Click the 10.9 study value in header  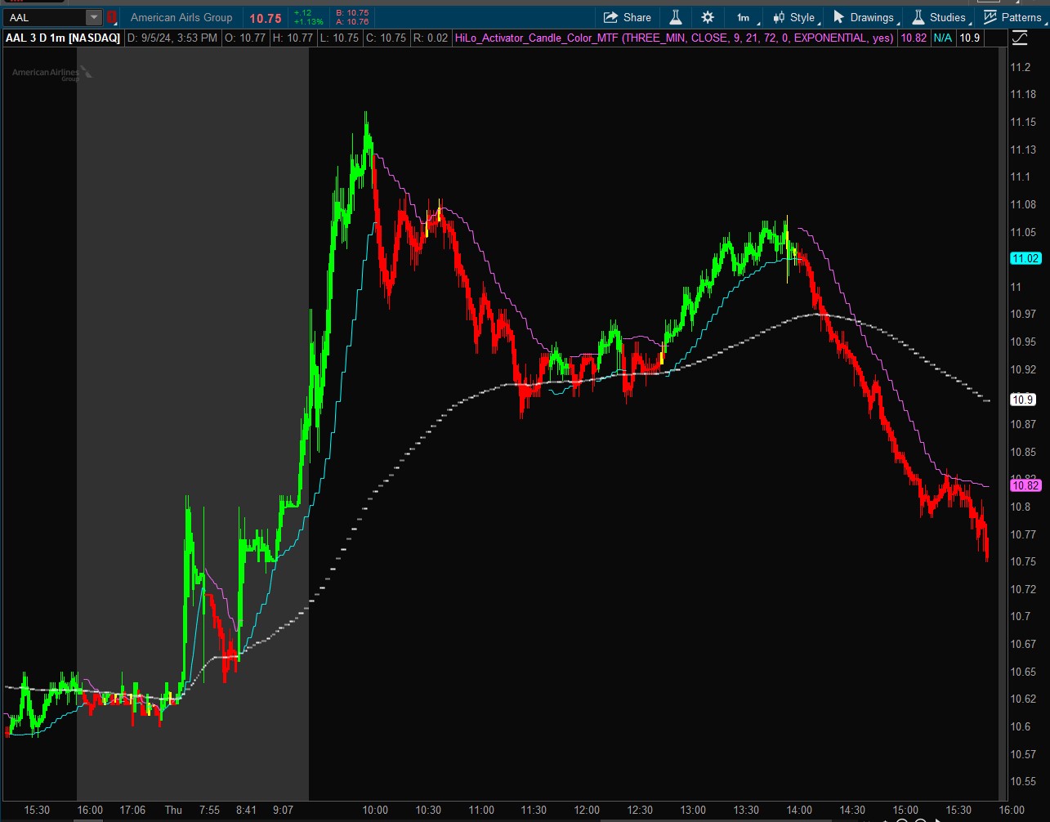(x=970, y=38)
